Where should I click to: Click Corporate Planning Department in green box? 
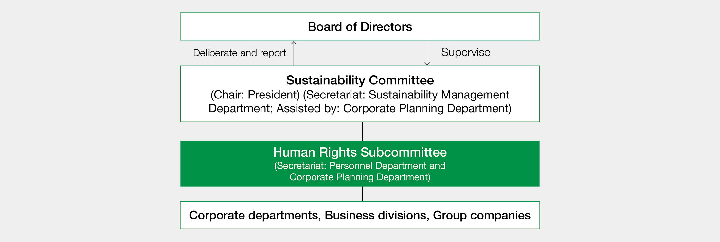[x=360, y=177]
